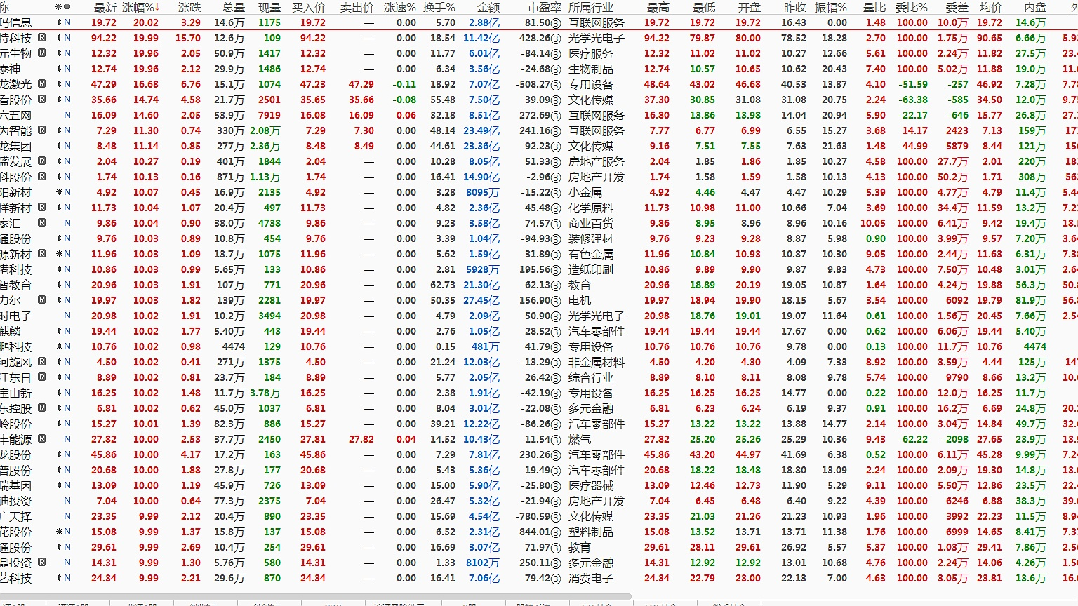Click the R badge on the 元生物 row

[x=42, y=53]
